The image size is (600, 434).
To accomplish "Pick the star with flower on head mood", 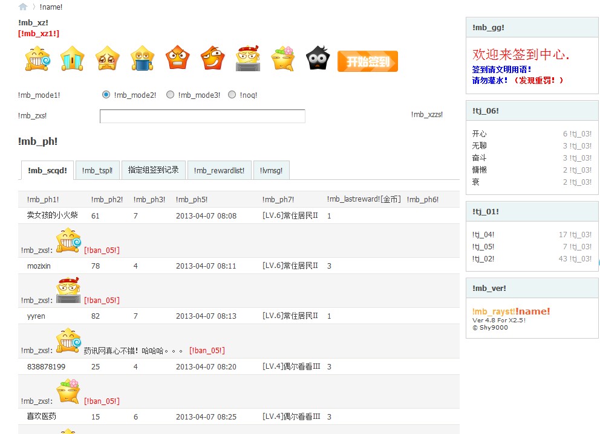I will point(283,59).
